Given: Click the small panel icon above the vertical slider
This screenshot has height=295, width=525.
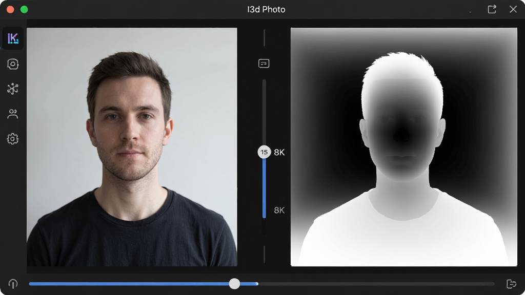Looking at the screenshot, I should [264, 63].
